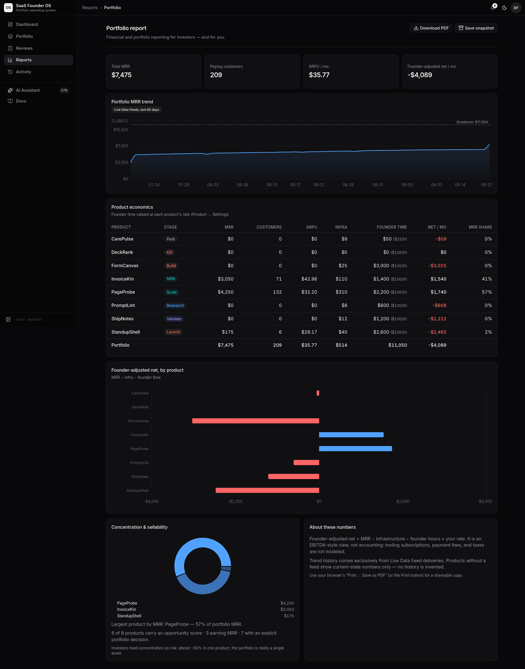Click the InvoiceKin blue bar in chart

coord(351,435)
